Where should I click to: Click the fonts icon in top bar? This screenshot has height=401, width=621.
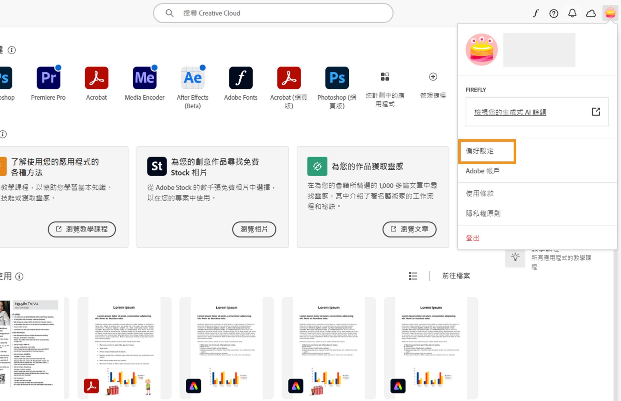536,13
